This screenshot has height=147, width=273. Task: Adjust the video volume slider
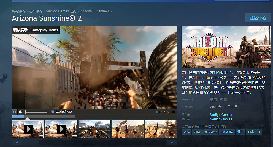tap(36, 112)
